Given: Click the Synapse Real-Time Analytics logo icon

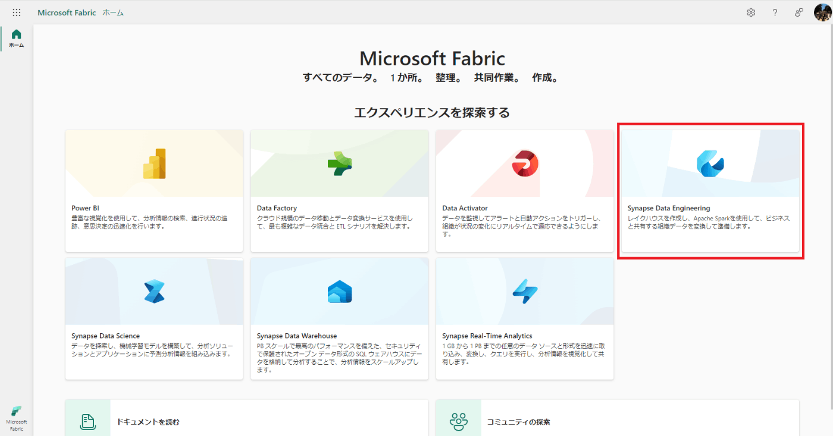Looking at the screenshot, I should 525,292.
